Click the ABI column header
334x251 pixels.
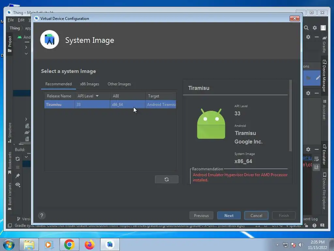(128, 96)
